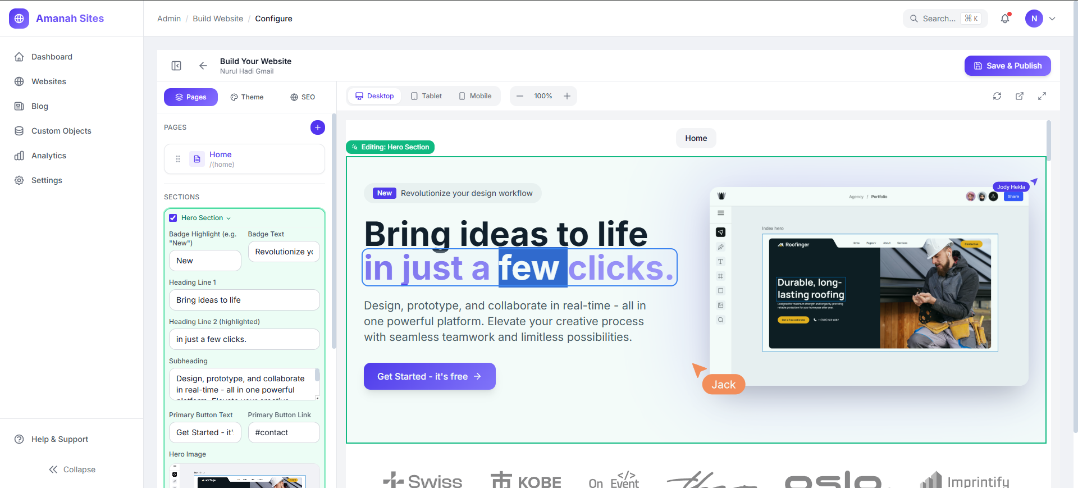Screen dimensions: 1078x488
Task: Open the SEO tab
Action: click(x=303, y=97)
